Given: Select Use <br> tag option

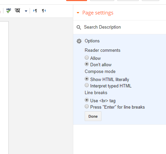Looking at the screenshot, I should [x=87, y=100].
